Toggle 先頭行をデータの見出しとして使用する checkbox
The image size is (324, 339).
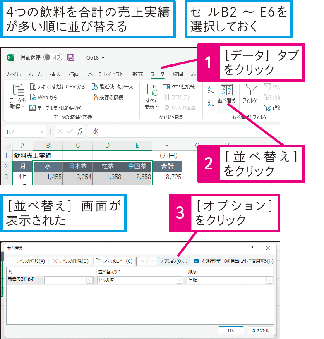coord(196,261)
